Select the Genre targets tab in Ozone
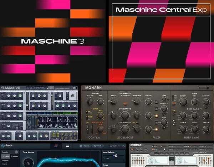The width and height of the screenshot is (214, 167). click(x=6, y=156)
